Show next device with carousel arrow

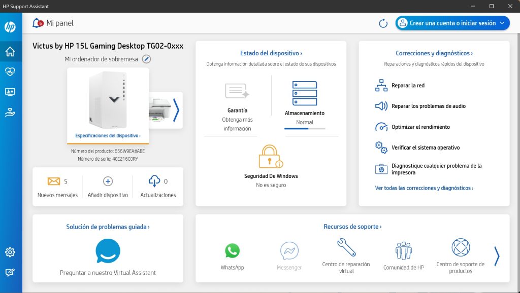pyautogui.click(x=176, y=110)
